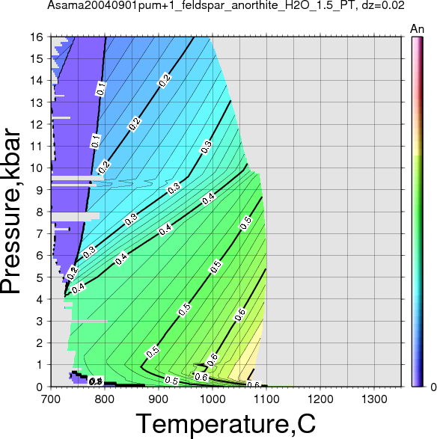Click the yellow region of the colorbar
The image size is (437, 439).
point(417,146)
